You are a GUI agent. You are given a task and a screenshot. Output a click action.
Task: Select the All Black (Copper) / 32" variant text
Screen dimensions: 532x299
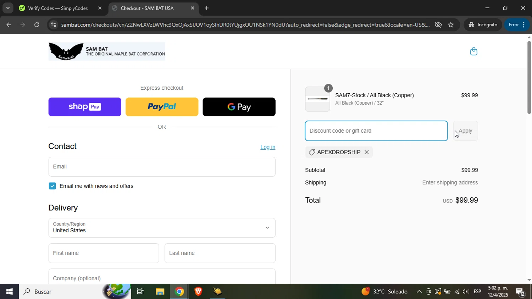pyautogui.click(x=360, y=103)
